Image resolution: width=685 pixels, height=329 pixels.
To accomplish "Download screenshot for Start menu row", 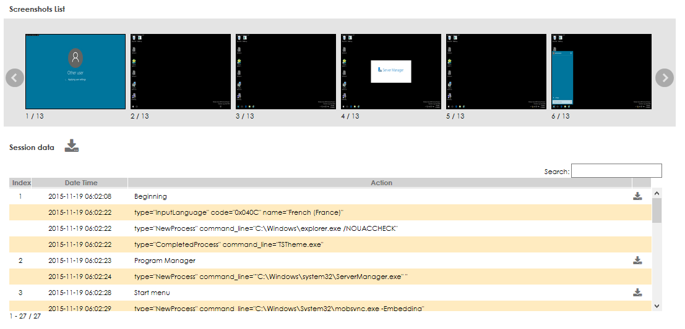I will [637, 293].
